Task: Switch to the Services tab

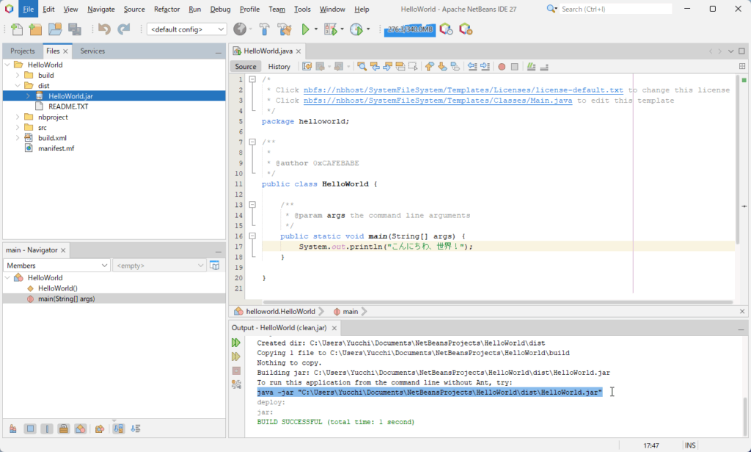Action: (x=92, y=51)
